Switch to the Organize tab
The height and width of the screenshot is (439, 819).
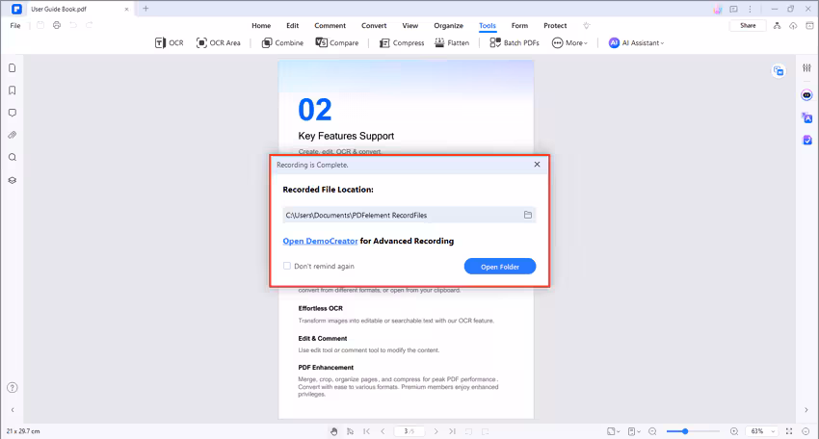(448, 25)
